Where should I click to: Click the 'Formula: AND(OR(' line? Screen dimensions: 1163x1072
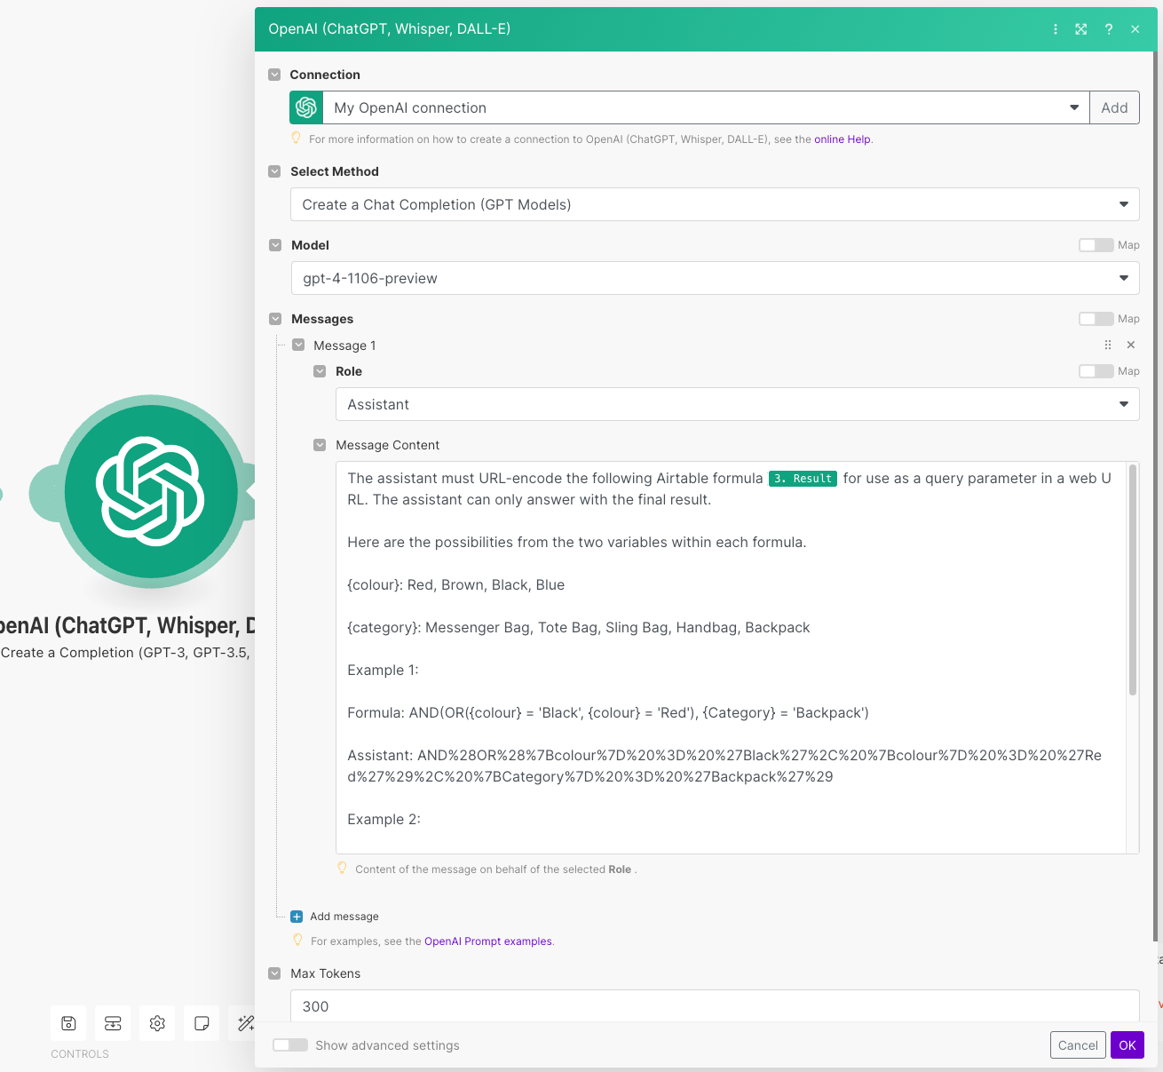(x=608, y=713)
